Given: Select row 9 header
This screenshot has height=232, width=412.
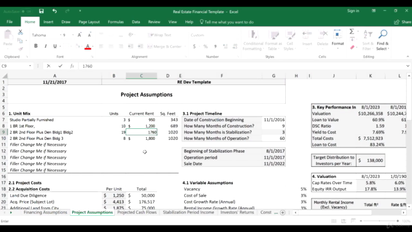Looking at the screenshot, I should point(4,132).
